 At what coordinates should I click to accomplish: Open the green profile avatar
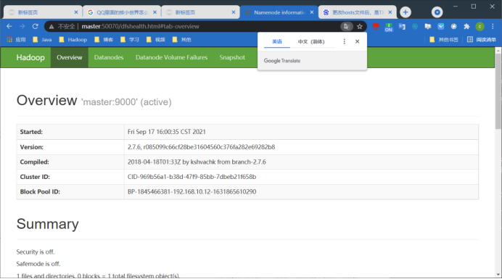(x=480, y=27)
